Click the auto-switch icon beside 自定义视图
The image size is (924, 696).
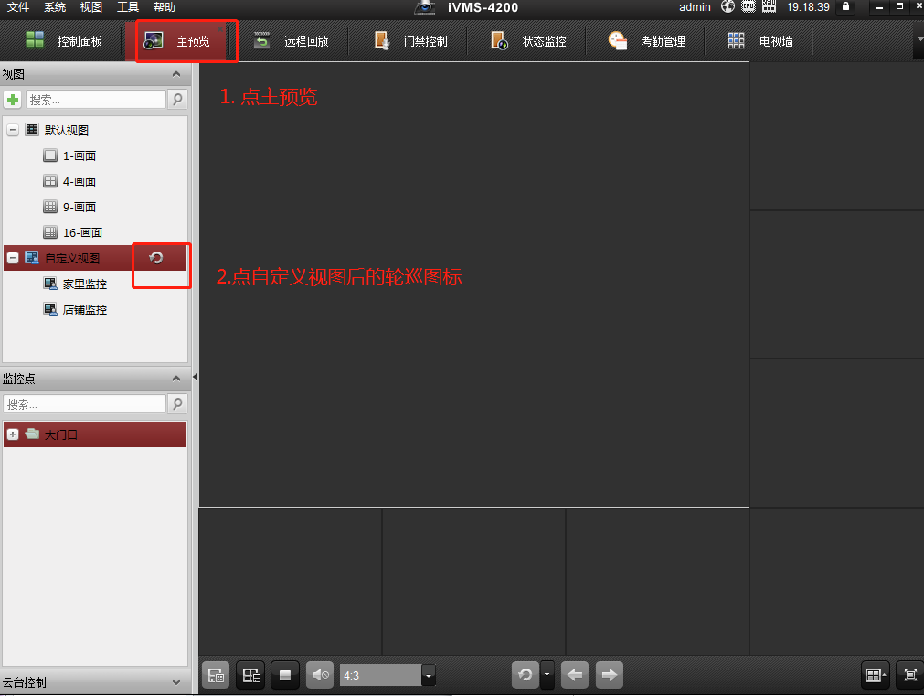tap(156, 258)
